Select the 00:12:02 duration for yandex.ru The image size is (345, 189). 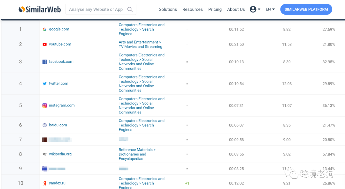(236, 184)
